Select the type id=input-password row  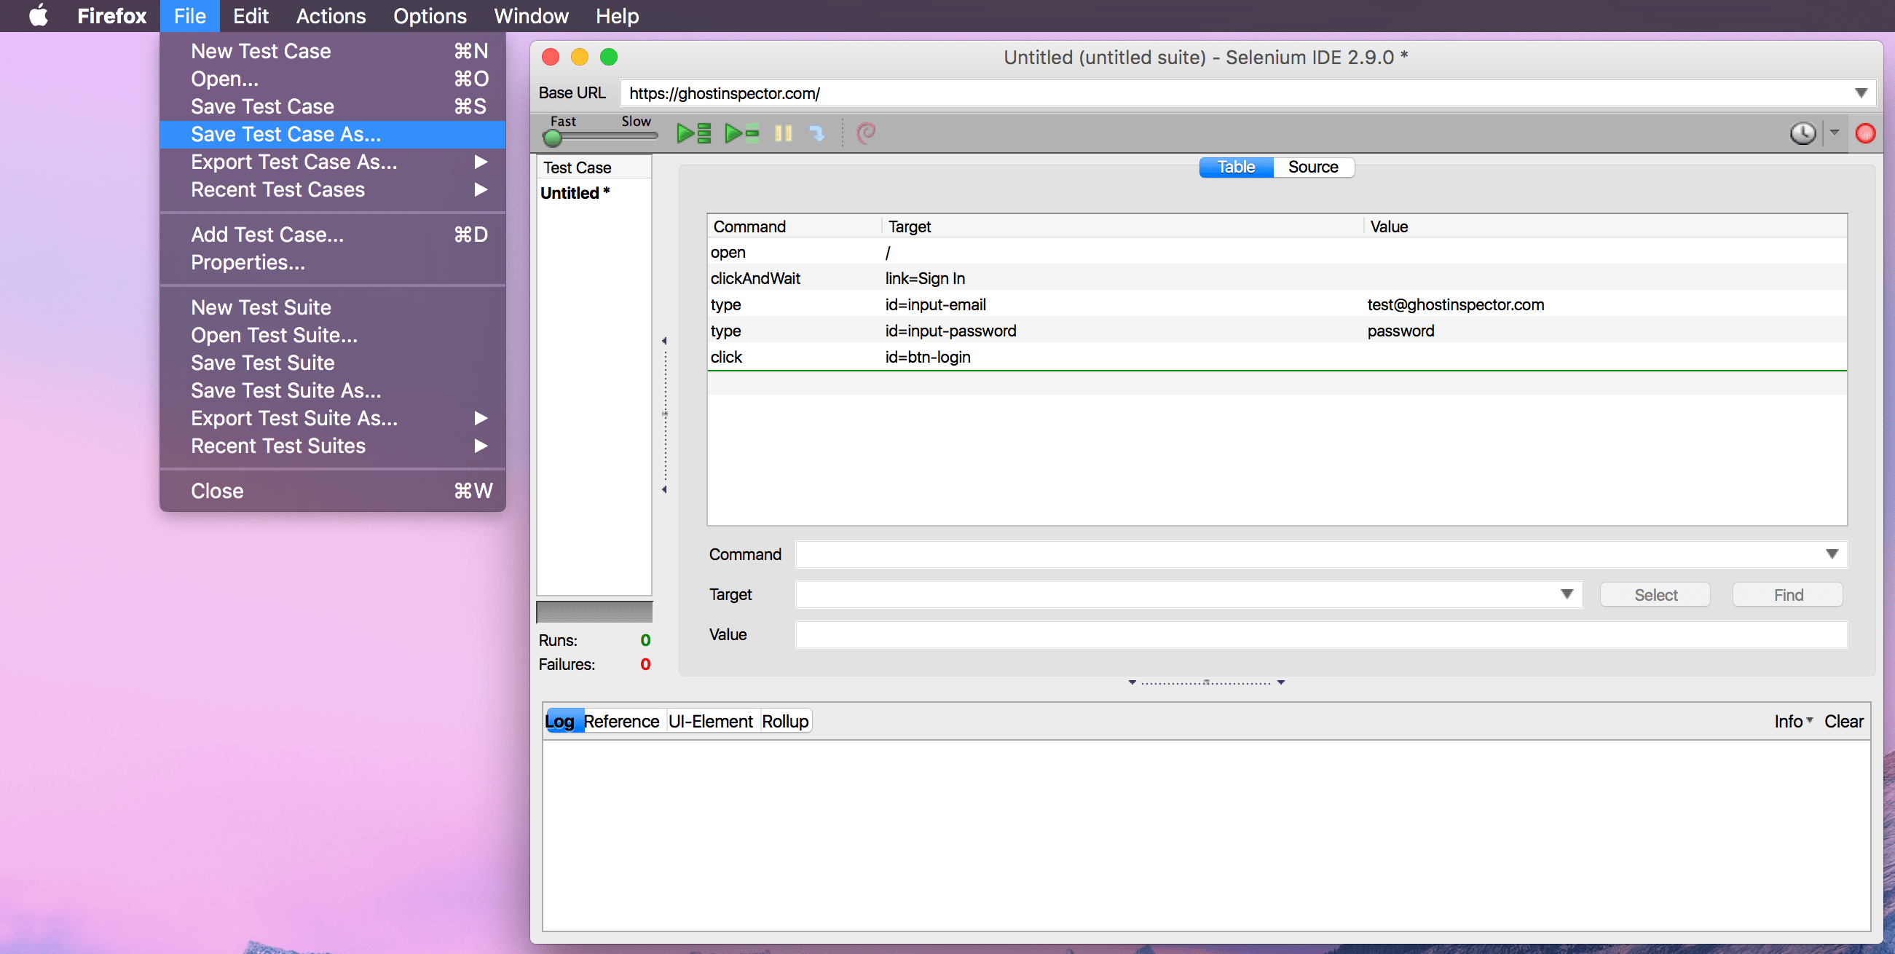click(1277, 331)
